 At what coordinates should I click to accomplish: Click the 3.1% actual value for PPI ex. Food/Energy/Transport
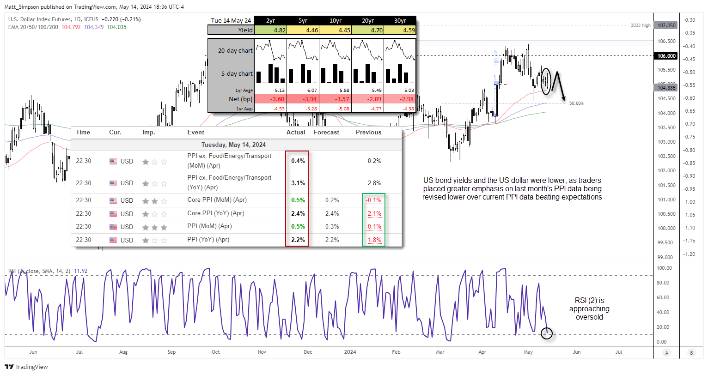tap(298, 183)
